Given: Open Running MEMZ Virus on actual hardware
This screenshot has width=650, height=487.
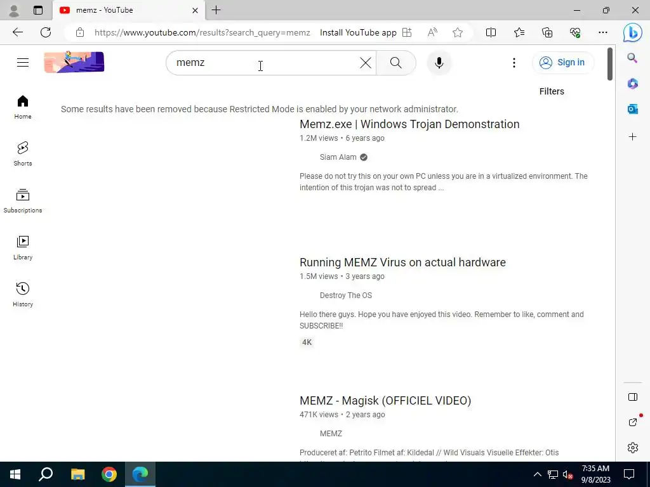Looking at the screenshot, I should click(402, 263).
